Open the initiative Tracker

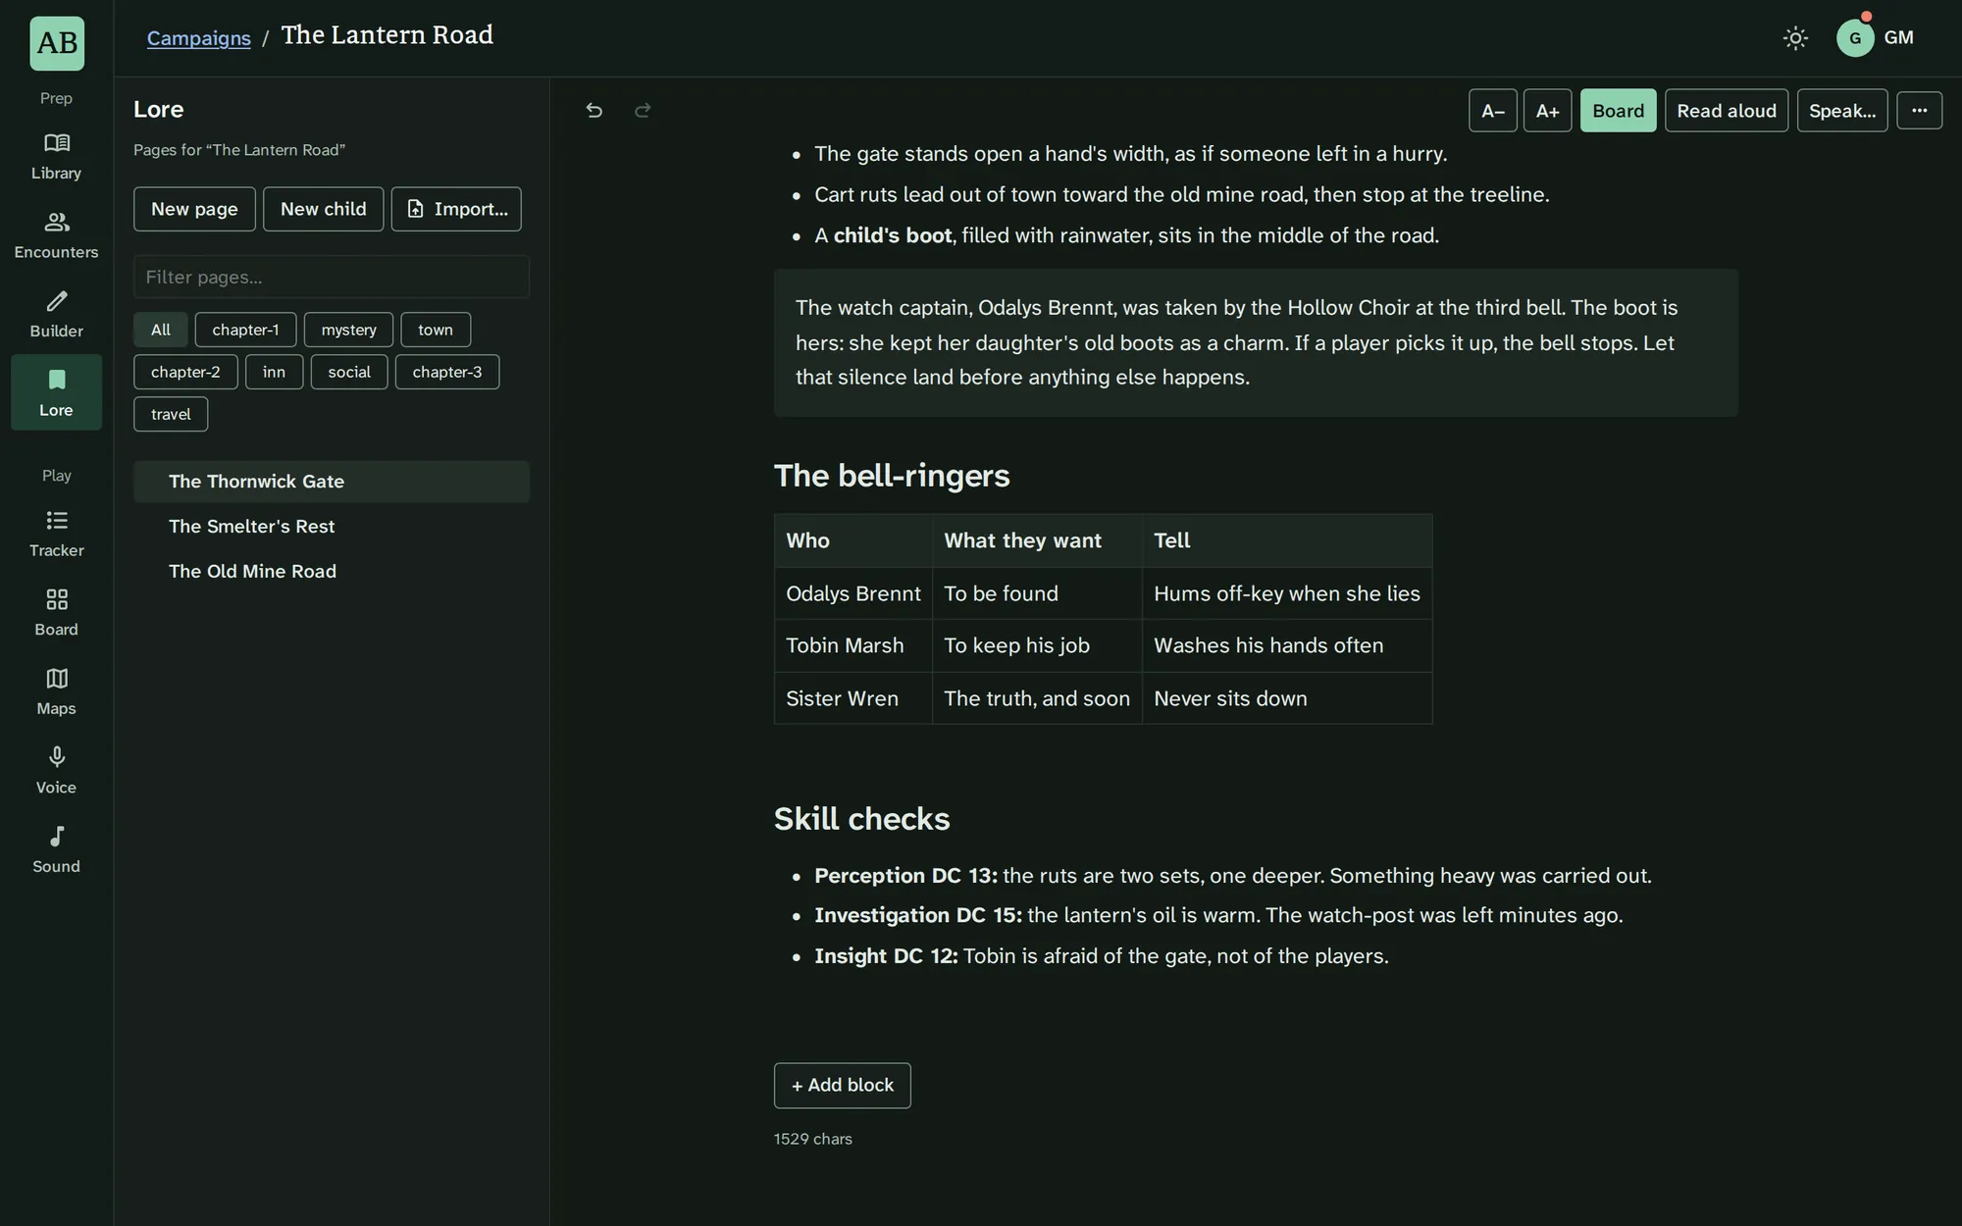pyautogui.click(x=56, y=534)
